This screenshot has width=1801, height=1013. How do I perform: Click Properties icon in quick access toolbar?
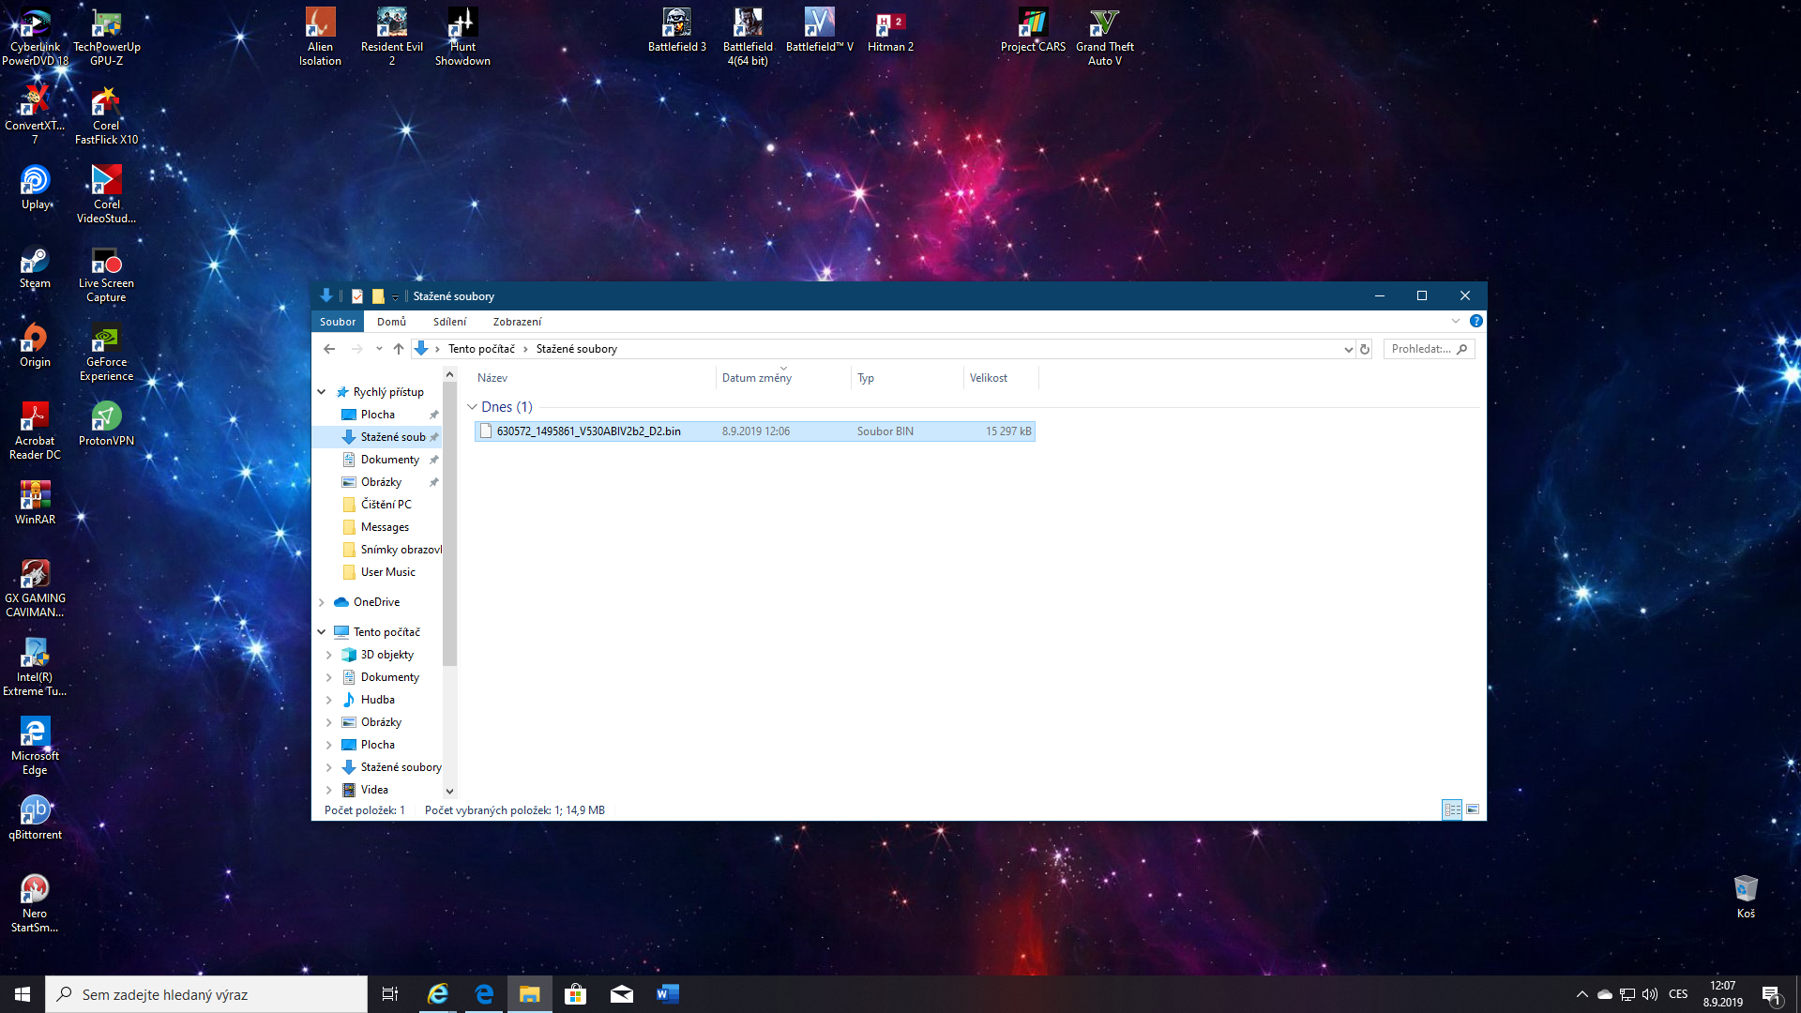(357, 295)
